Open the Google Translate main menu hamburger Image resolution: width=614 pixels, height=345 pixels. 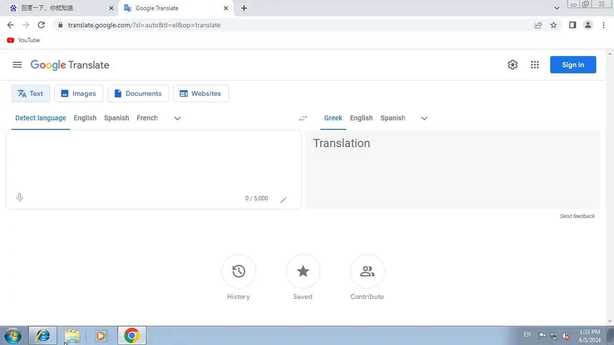point(17,65)
